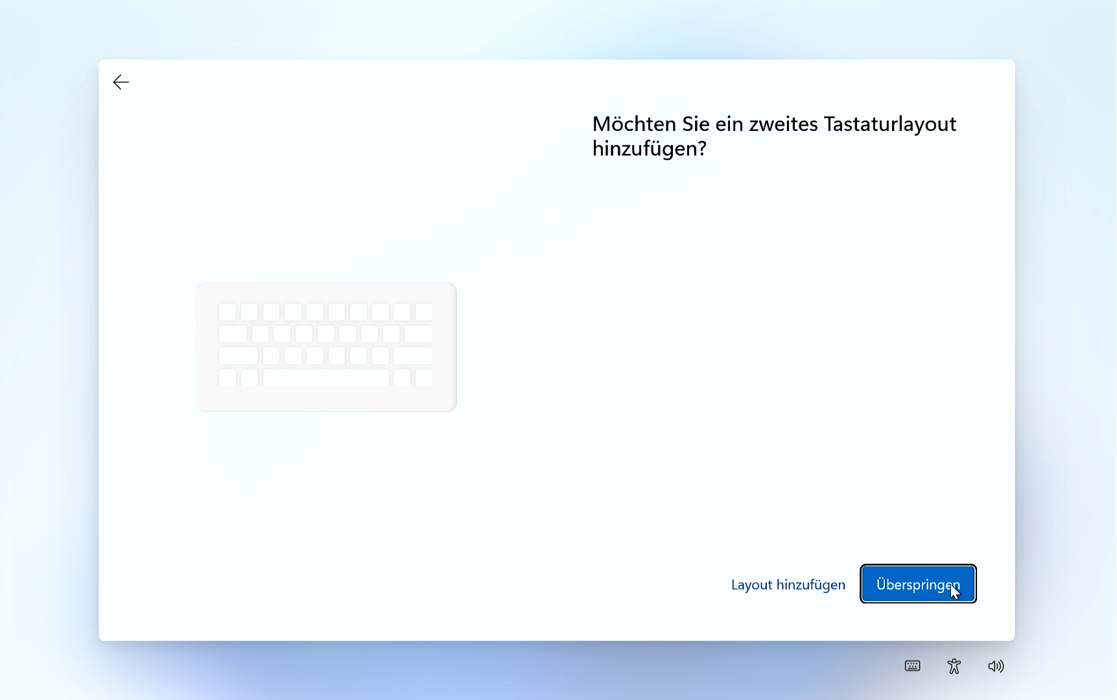Viewport: 1117px width, 700px height.
Task: Open the volume control icon
Action: [x=996, y=666]
